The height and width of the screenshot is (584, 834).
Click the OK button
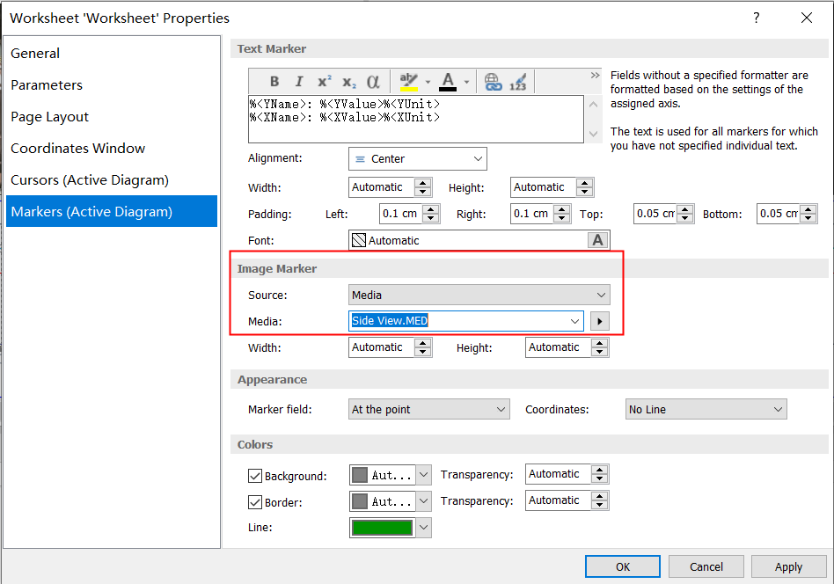(x=622, y=566)
